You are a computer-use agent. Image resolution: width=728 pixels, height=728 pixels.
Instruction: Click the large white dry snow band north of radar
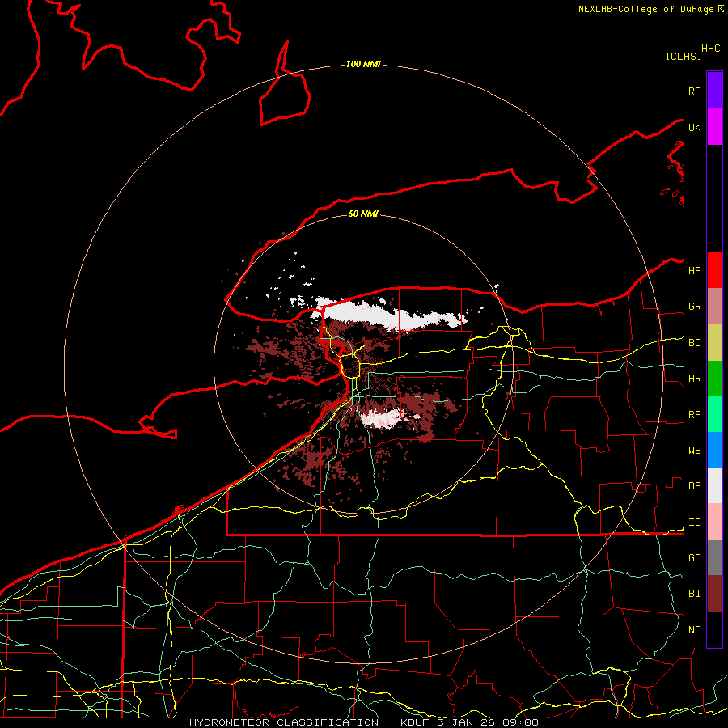[x=390, y=315]
